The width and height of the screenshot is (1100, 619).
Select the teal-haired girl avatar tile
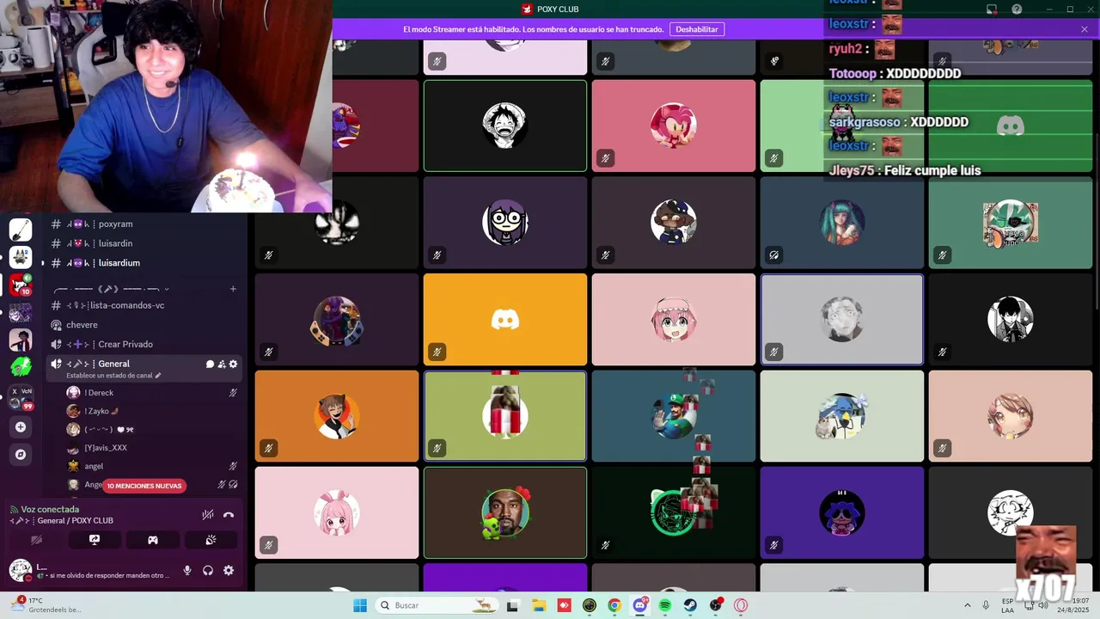point(842,223)
